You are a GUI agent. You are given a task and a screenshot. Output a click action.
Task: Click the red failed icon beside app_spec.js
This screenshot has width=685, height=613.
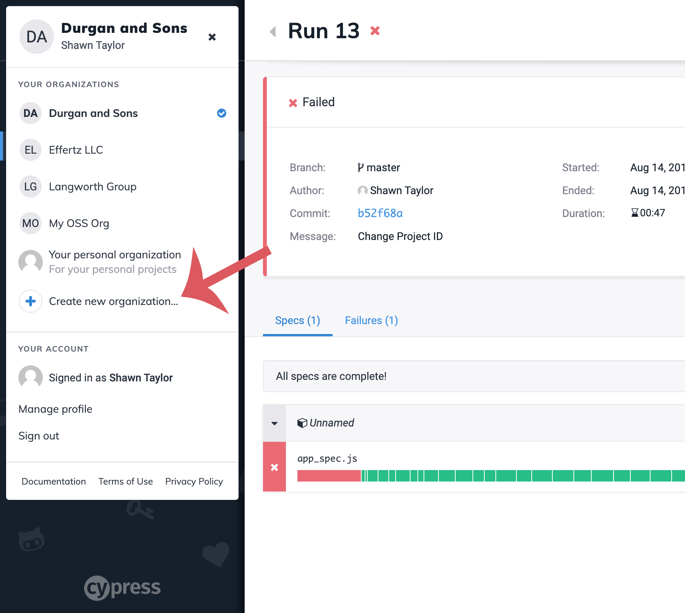click(x=274, y=467)
